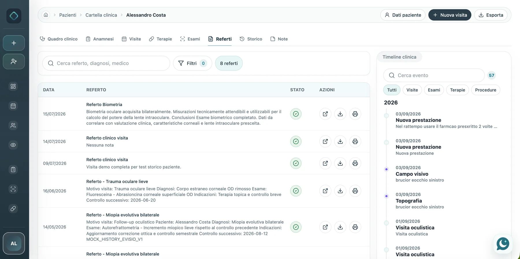Click the eye icon in the sidebar
This screenshot has width=520, height=259.
[13, 145]
